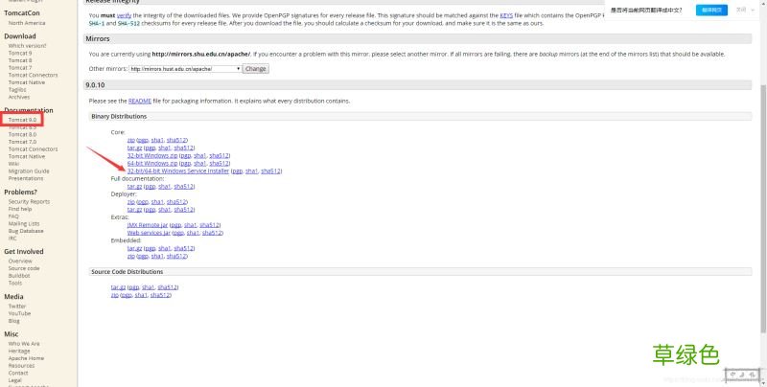Open the Other mirrors dropdown
The image size is (767, 387).
[x=184, y=69]
